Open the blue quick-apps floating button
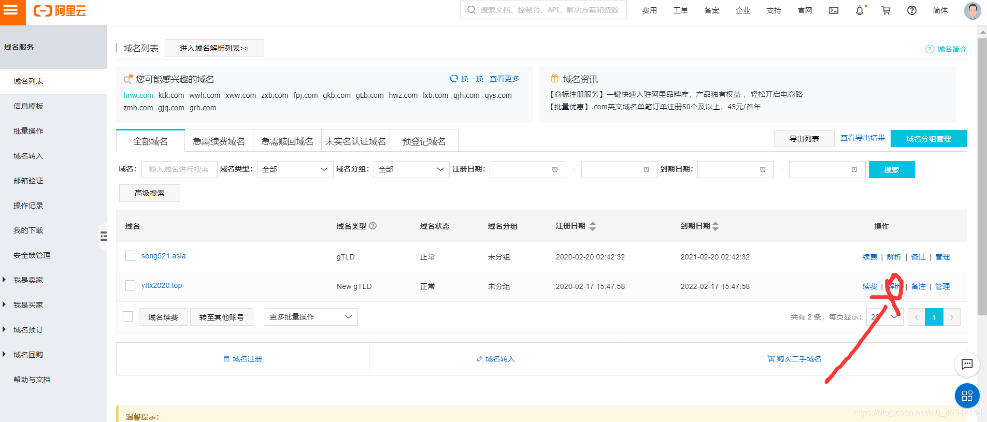The width and height of the screenshot is (987, 422). click(x=967, y=396)
